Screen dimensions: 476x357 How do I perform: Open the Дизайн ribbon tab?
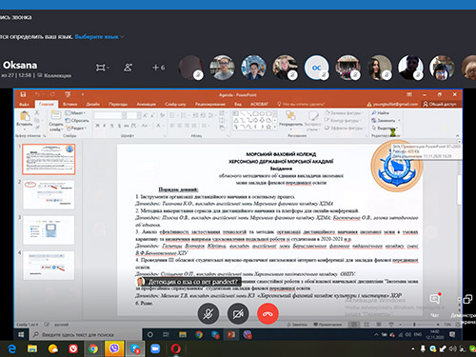coord(93,104)
